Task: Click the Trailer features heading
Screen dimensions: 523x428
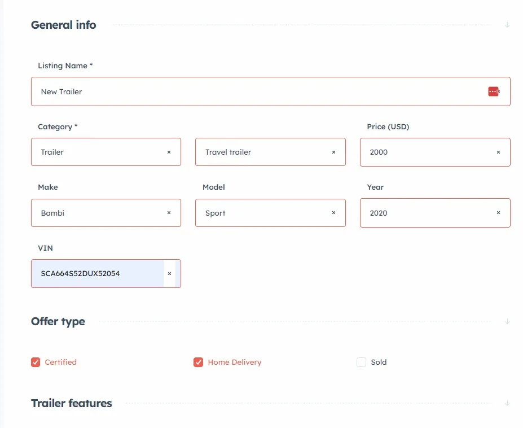Action: click(x=72, y=403)
